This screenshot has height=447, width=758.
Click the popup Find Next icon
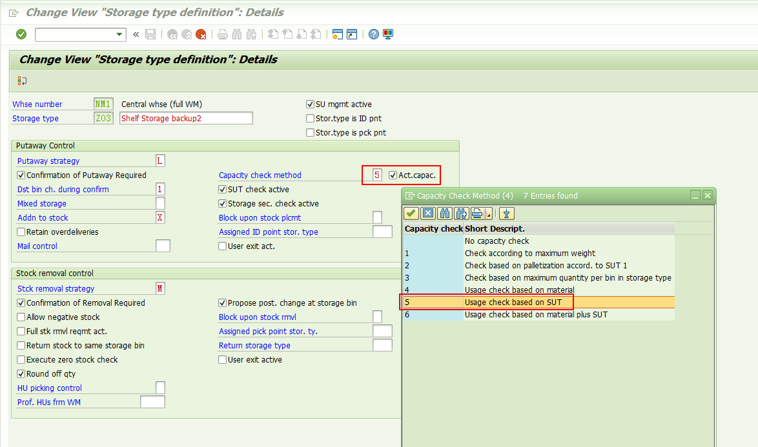461,214
